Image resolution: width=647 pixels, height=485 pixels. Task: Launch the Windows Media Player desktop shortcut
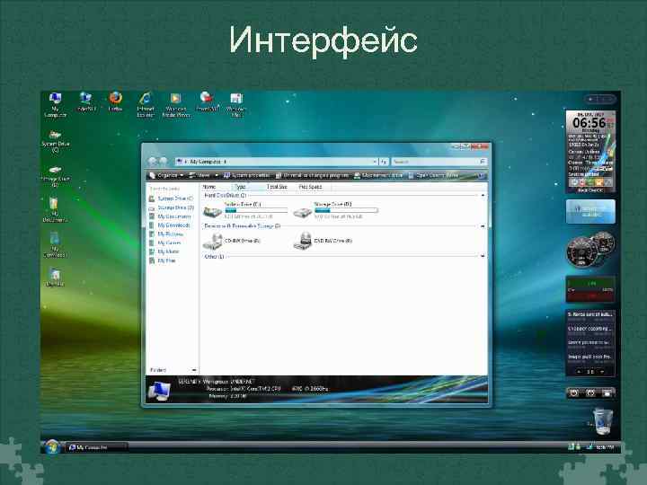pos(176,105)
